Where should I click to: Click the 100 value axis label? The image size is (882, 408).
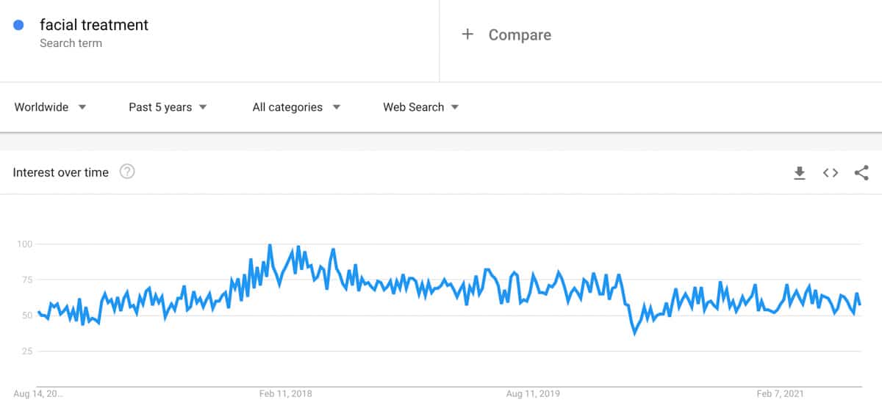coord(26,244)
